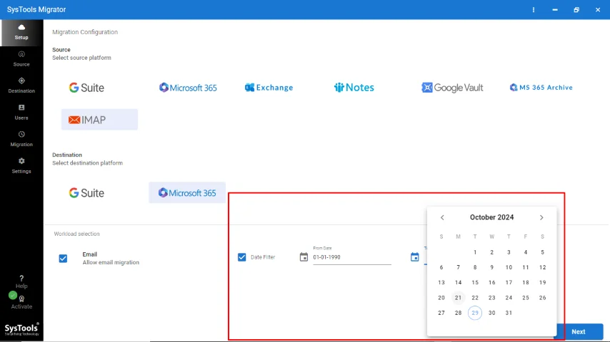
Task: Minimize the SysTools Migrator window
Action: 555,10
